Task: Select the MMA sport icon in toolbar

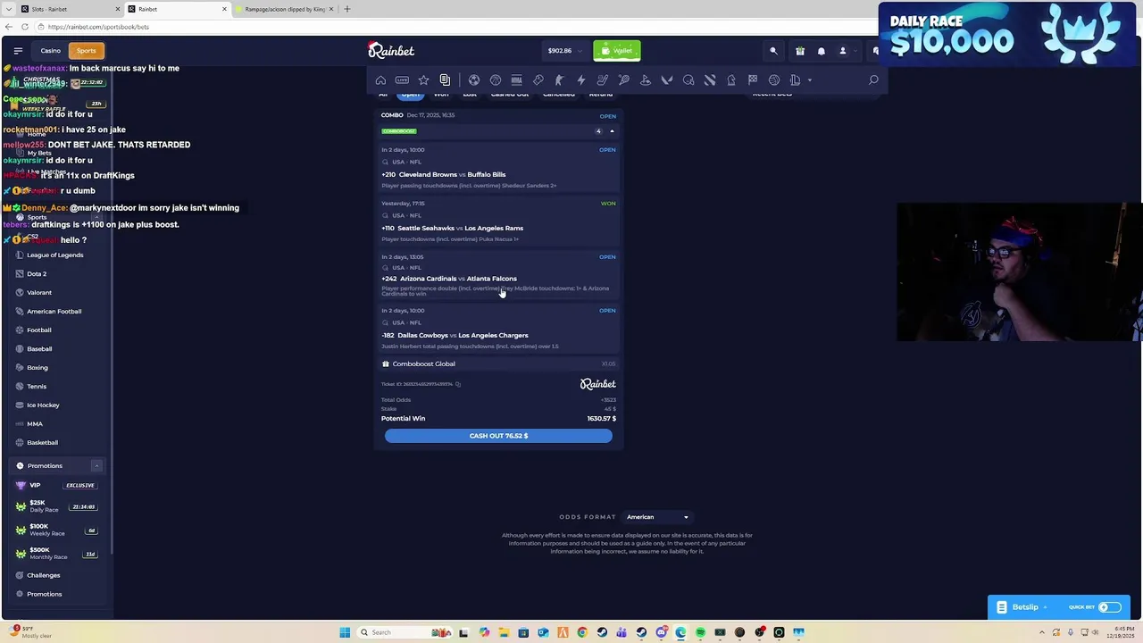Action: 517,80
